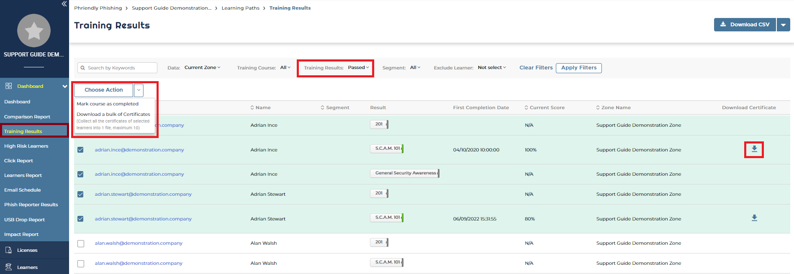Click the Dashboard grid icon
794x274 pixels.
[8, 86]
